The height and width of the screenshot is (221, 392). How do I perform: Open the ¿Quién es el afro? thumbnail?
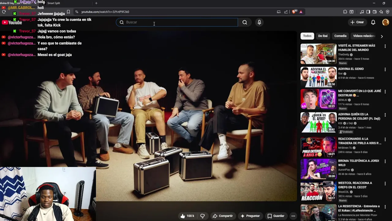[x=318, y=122]
